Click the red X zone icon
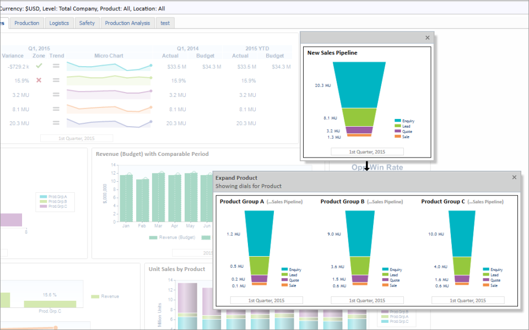 click(39, 80)
